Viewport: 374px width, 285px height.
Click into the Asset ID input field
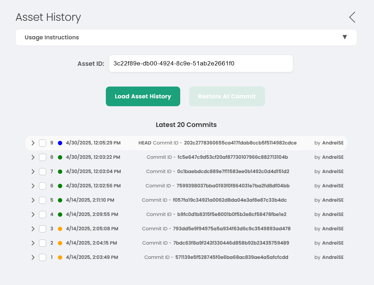tap(201, 64)
